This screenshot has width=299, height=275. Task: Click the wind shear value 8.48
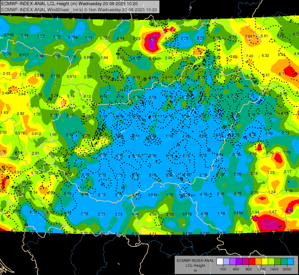coord(153,136)
